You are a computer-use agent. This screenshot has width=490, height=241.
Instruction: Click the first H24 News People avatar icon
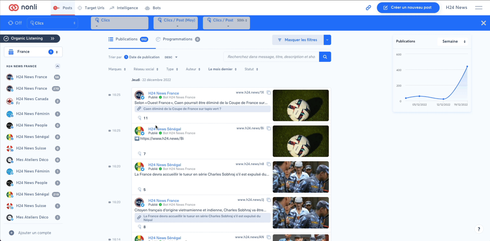click(10, 125)
